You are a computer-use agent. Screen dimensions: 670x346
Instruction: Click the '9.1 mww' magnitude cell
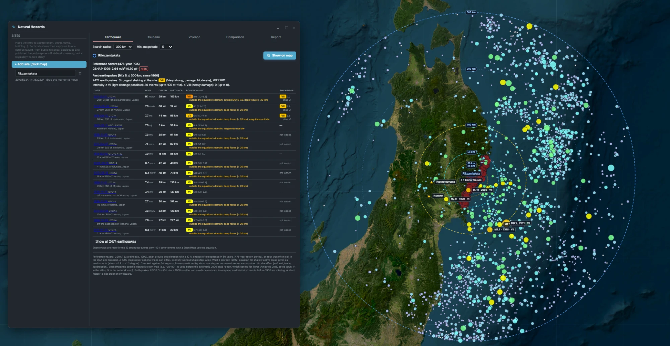pos(150,97)
